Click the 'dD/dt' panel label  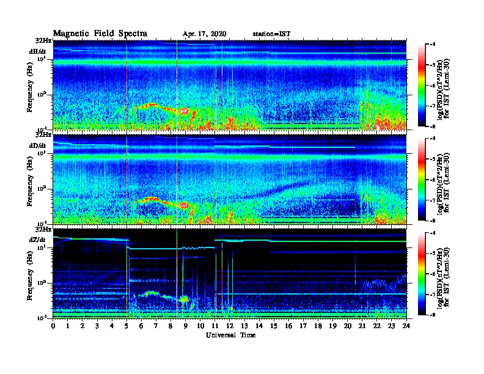pyautogui.click(x=38, y=145)
